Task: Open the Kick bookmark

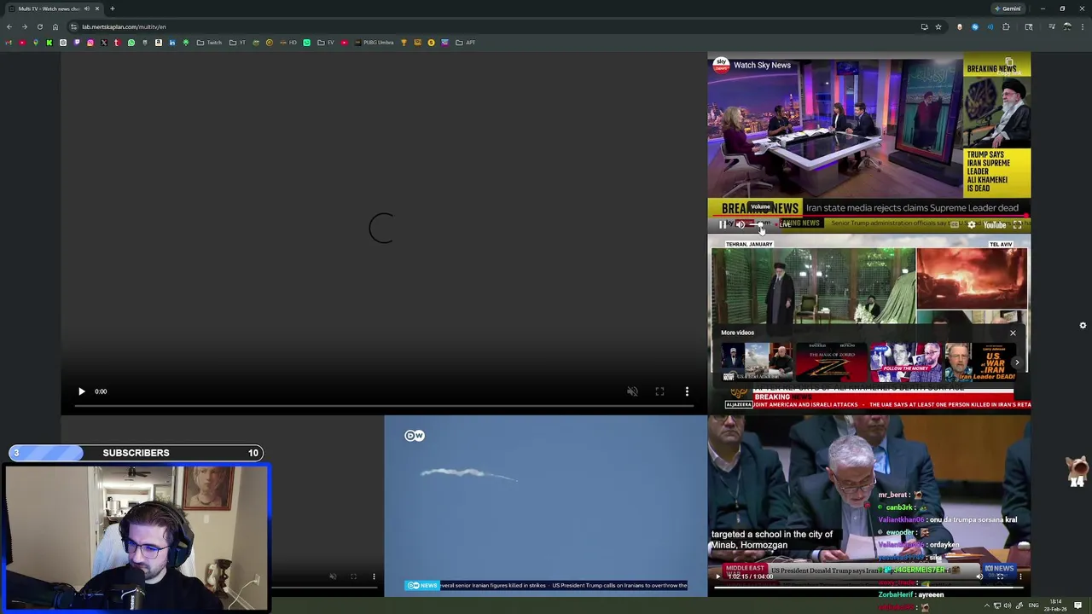Action: (x=49, y=43)
